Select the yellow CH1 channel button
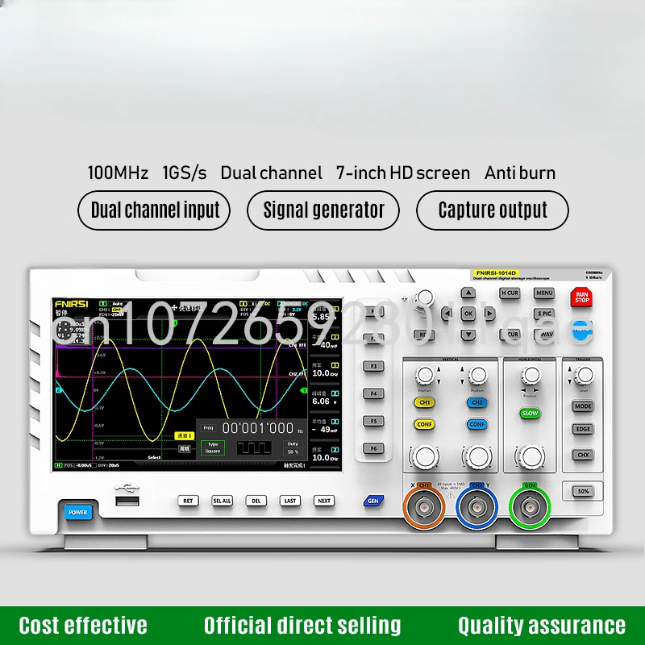Image resolution: width=645 pixels, height=645 pixels. [x=424, y=402]
